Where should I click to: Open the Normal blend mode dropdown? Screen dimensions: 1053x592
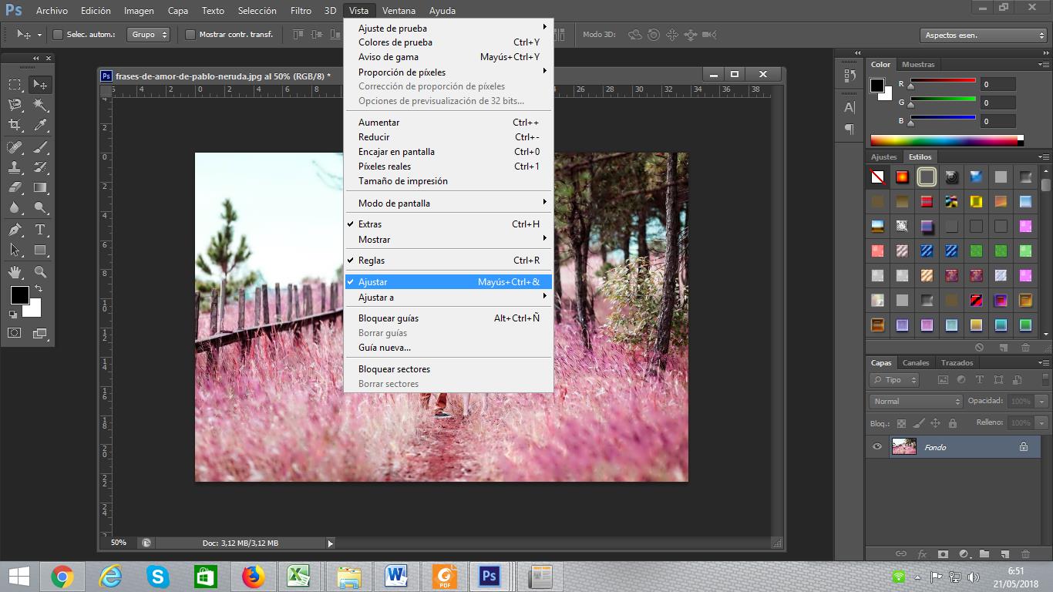(x=916, y=401)
